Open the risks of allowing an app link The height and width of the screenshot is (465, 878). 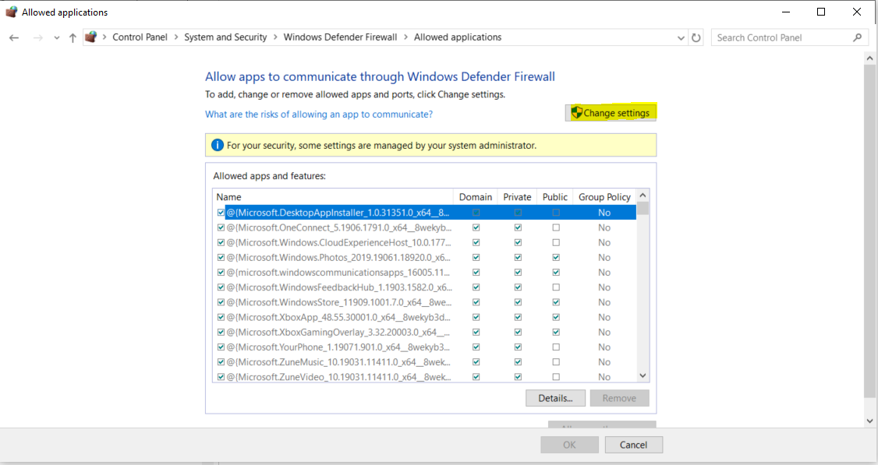(x=319, y=114)
